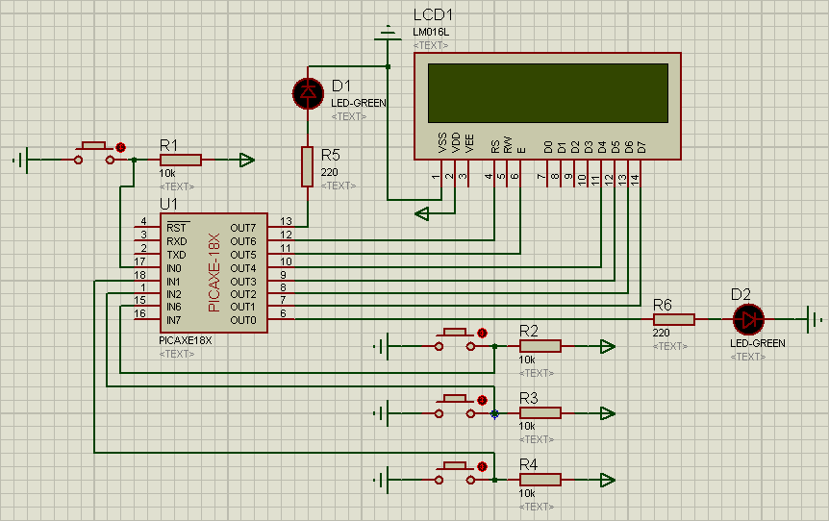Click LED-GREEN text beside D1
The image size is (829, 521).
point(359,103)
